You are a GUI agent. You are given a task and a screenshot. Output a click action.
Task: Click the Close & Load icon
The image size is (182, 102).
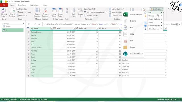tap(3, 10)
